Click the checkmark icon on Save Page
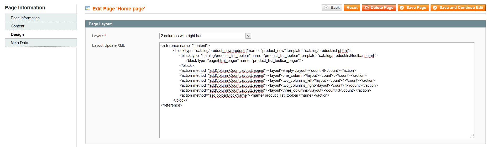The image size is (492, 147). [402, 8]
